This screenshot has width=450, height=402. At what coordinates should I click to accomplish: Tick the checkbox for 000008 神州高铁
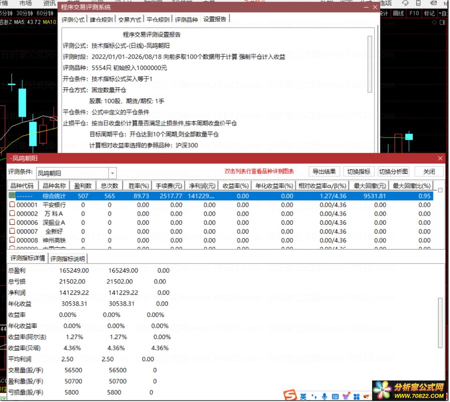pyautogui.click(x=12, y=240)
